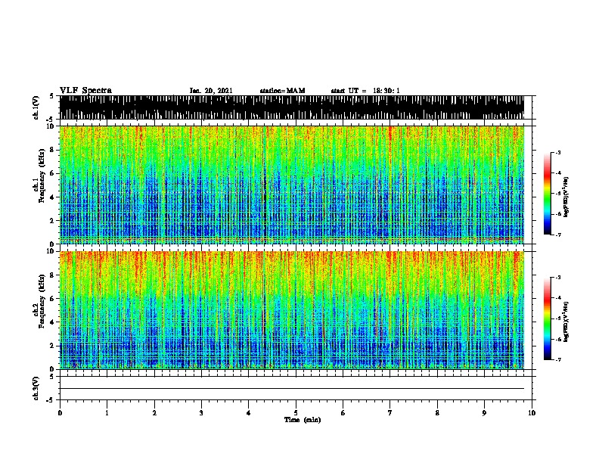The image size is (599, 463).
Task: Click the ch.1 waveform panel at the top
Action: click(x=292, y=107)
